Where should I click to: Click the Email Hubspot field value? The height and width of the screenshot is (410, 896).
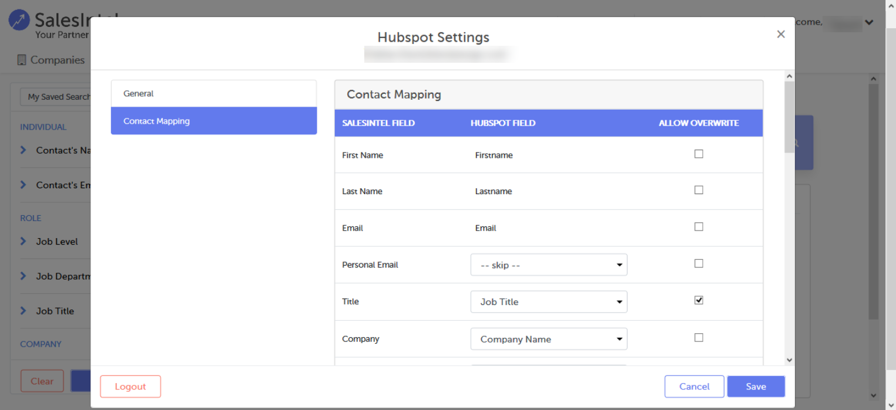tap(485, 228)
